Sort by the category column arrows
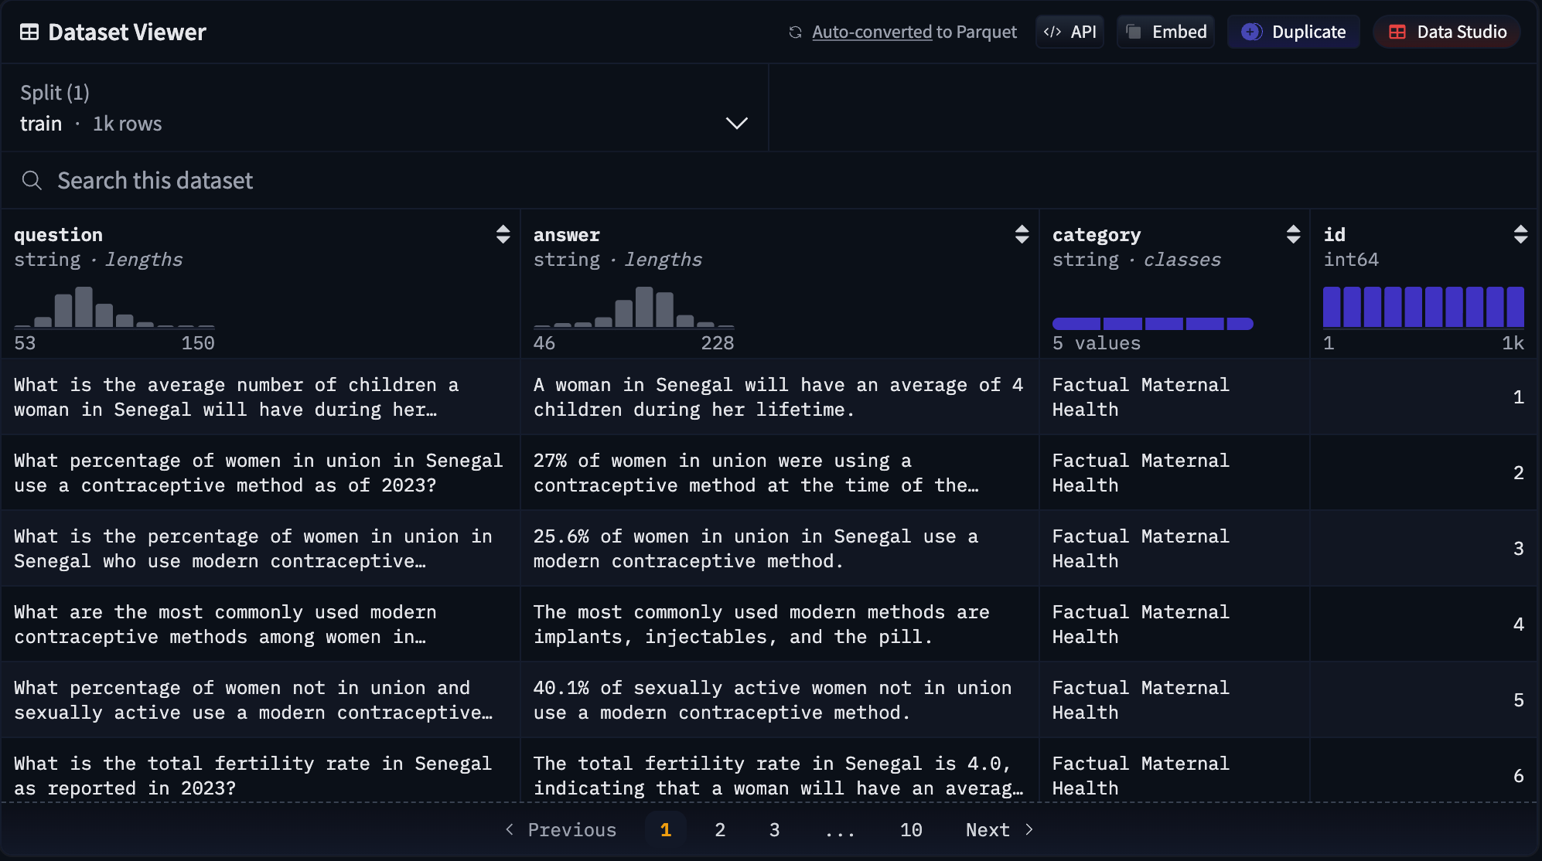This screenshot has width=1542, height=861. point(1293,234)
